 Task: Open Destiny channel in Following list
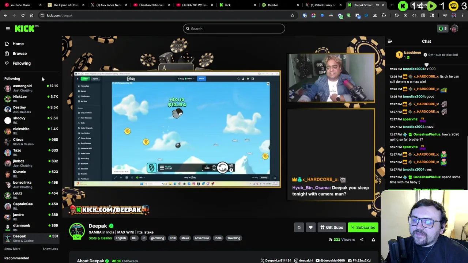click(x=31, y=110)
